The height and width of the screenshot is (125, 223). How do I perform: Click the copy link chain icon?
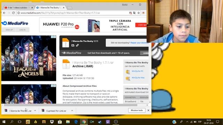[77, 45]
